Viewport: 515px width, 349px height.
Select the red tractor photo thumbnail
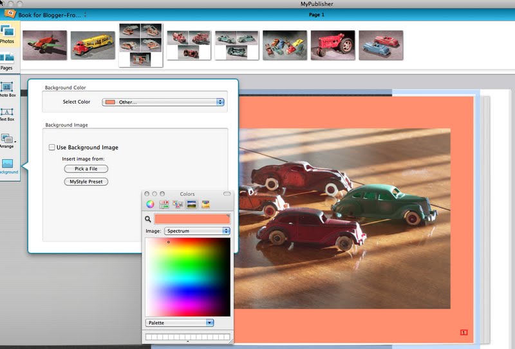point(333,45)
